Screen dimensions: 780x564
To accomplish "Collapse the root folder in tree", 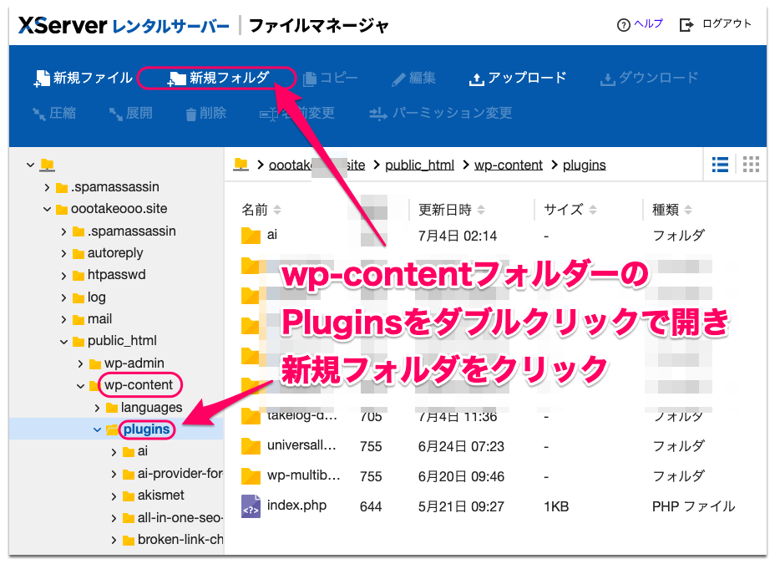I will coord(30,165).
